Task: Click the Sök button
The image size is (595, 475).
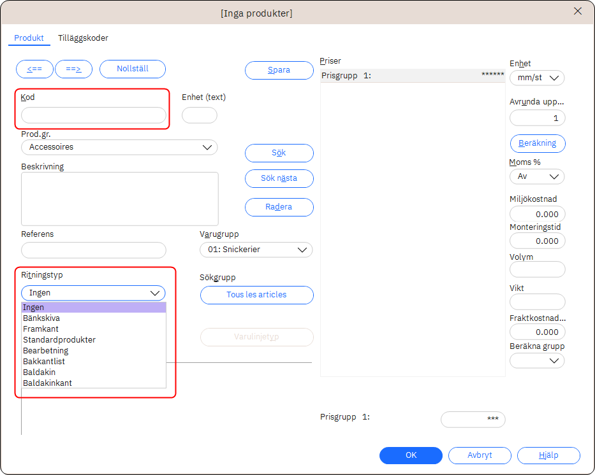Action: pos(279,153)
